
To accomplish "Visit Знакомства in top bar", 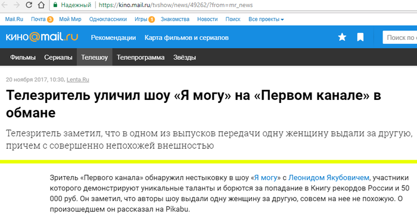I will [x=175, y=19].
